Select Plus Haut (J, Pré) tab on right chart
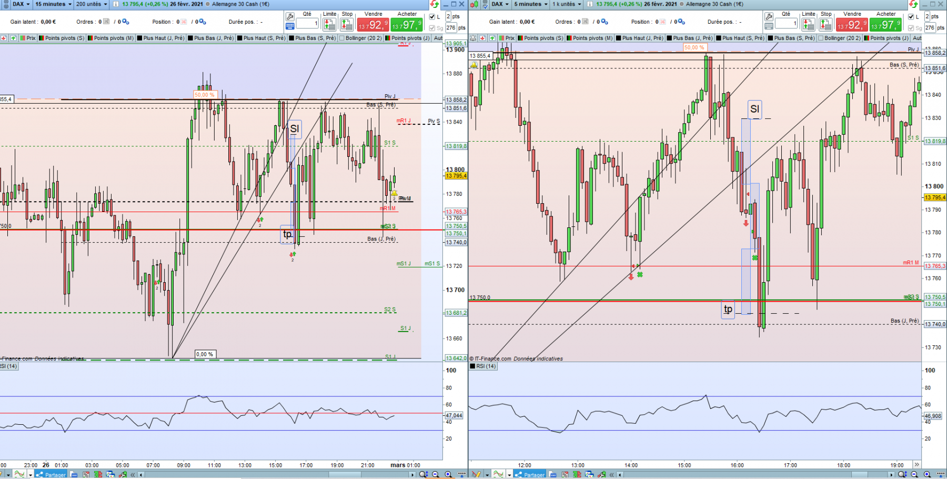Viewport: 947px width, 479px height. coord(639,38)
